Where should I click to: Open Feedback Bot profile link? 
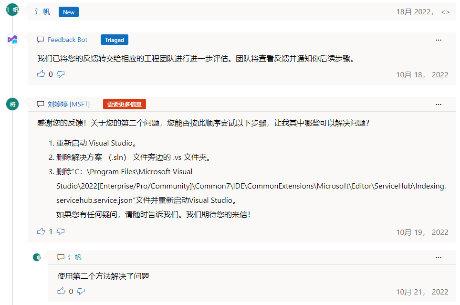(x=67, y=40)
